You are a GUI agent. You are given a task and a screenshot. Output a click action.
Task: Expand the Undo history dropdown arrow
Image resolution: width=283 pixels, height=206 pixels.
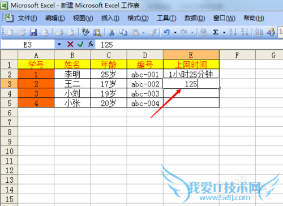click(x=175, y=33)
